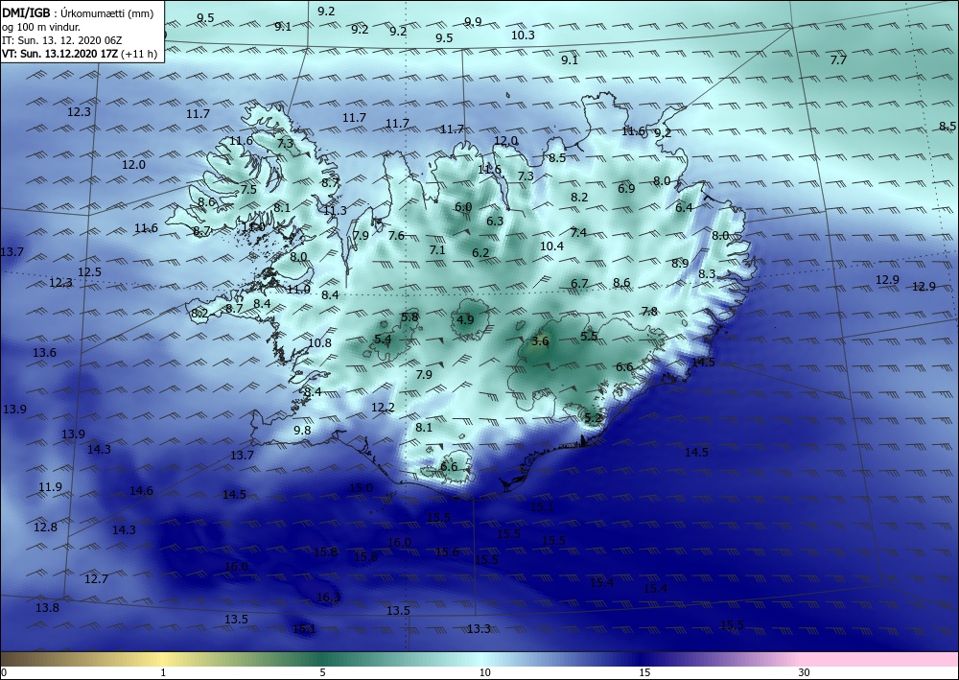
Task: Click the 7.4 value on the map
Action: coord(578,232)
